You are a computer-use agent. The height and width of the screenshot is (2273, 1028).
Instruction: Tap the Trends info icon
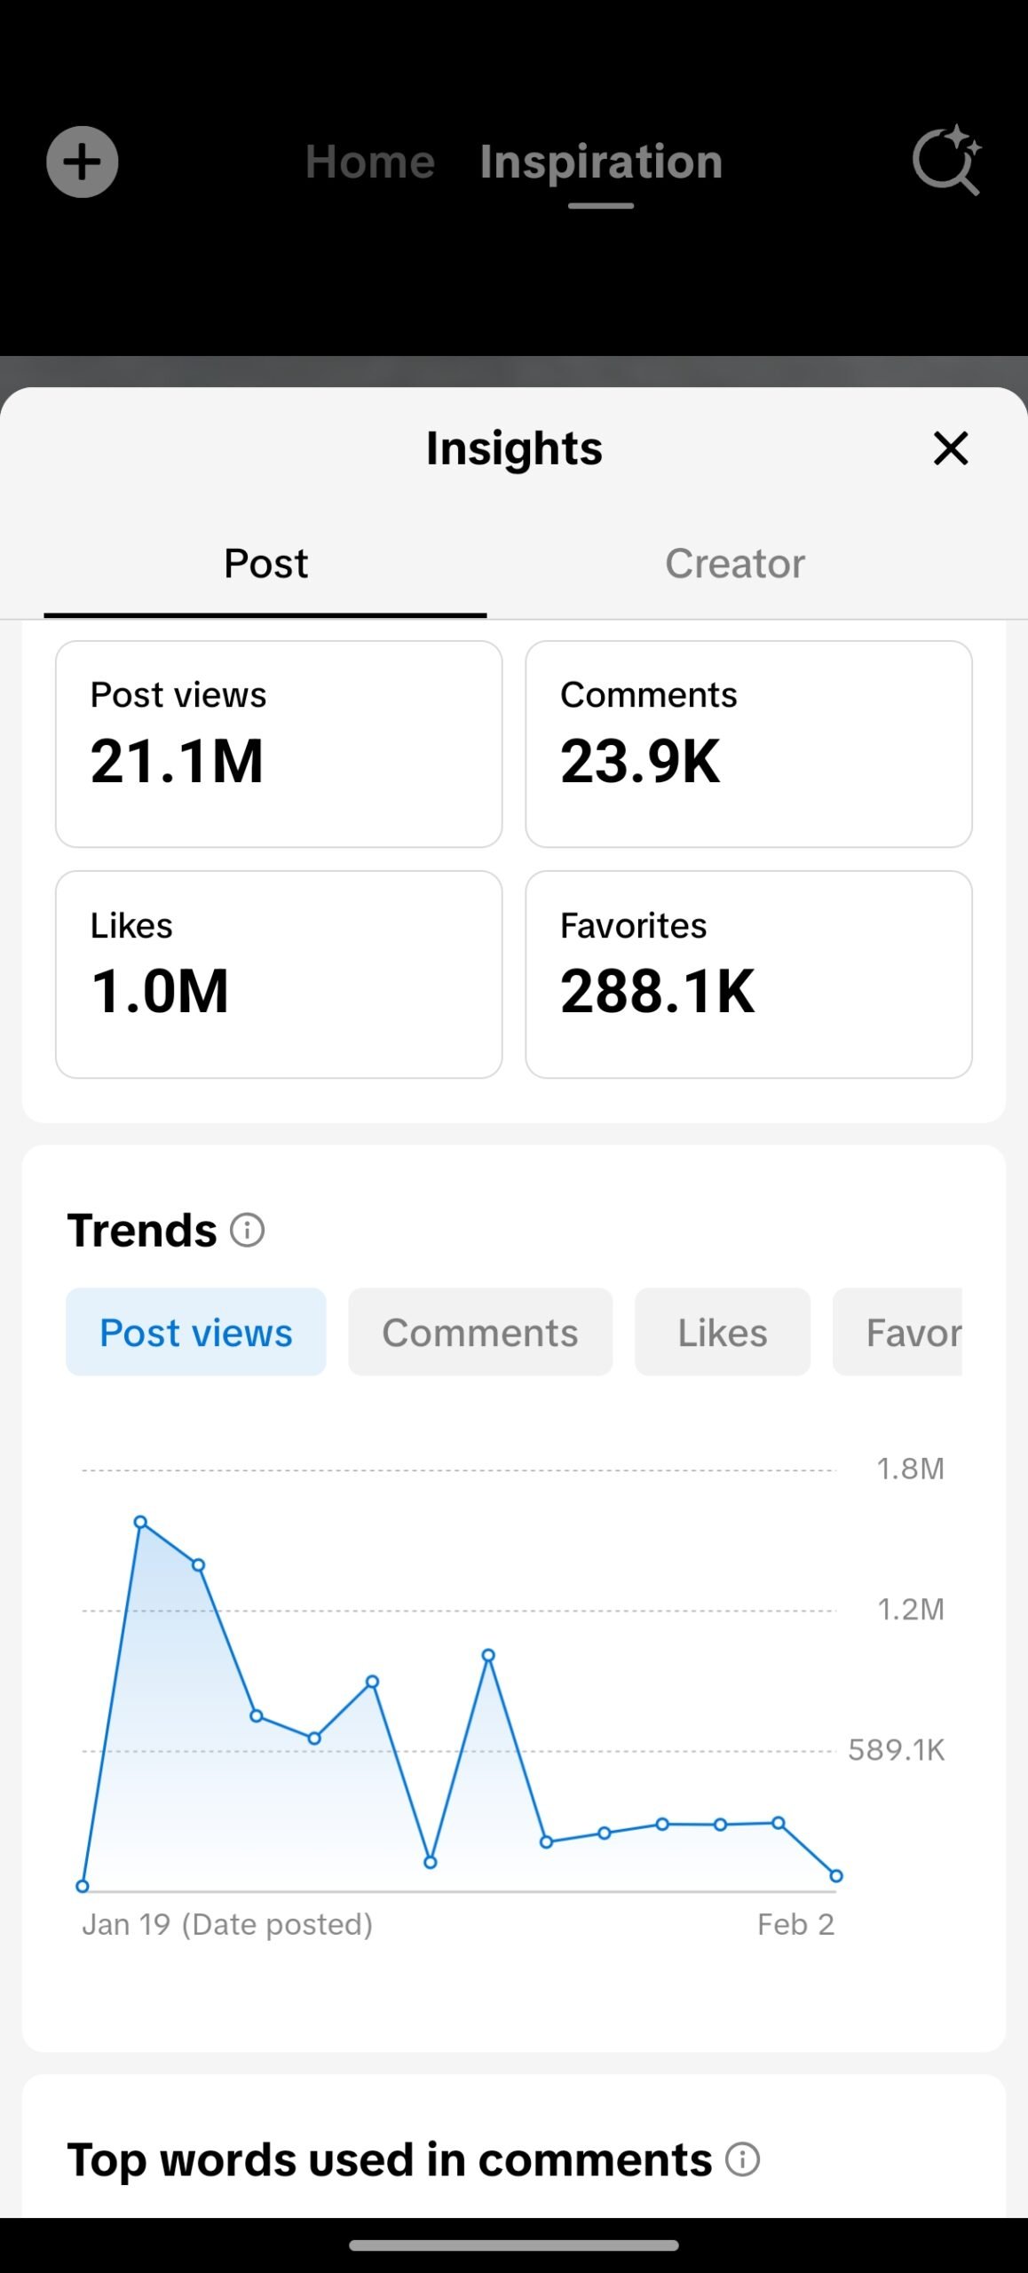(247, 1231)
